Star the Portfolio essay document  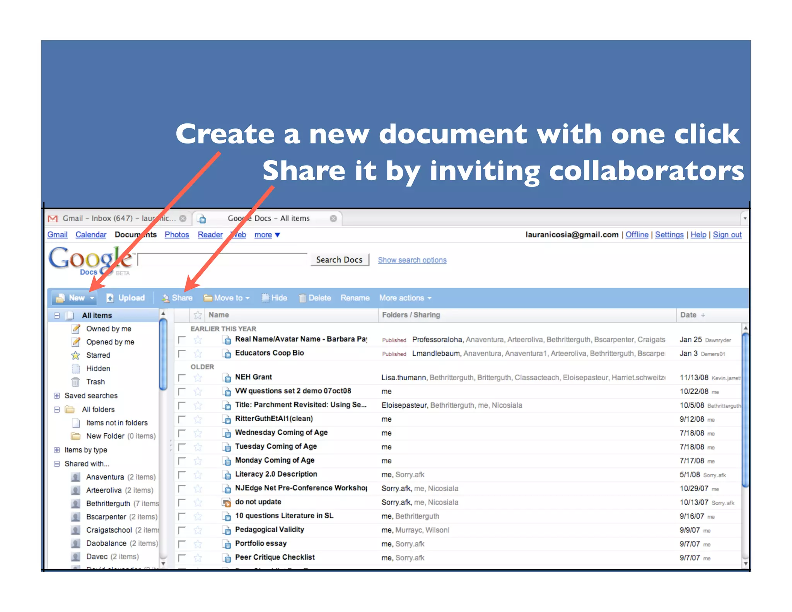click(198, 544)
